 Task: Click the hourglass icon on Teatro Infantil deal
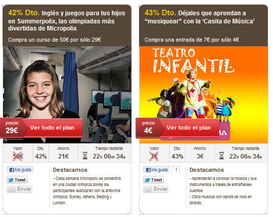[x=221, y=156]
